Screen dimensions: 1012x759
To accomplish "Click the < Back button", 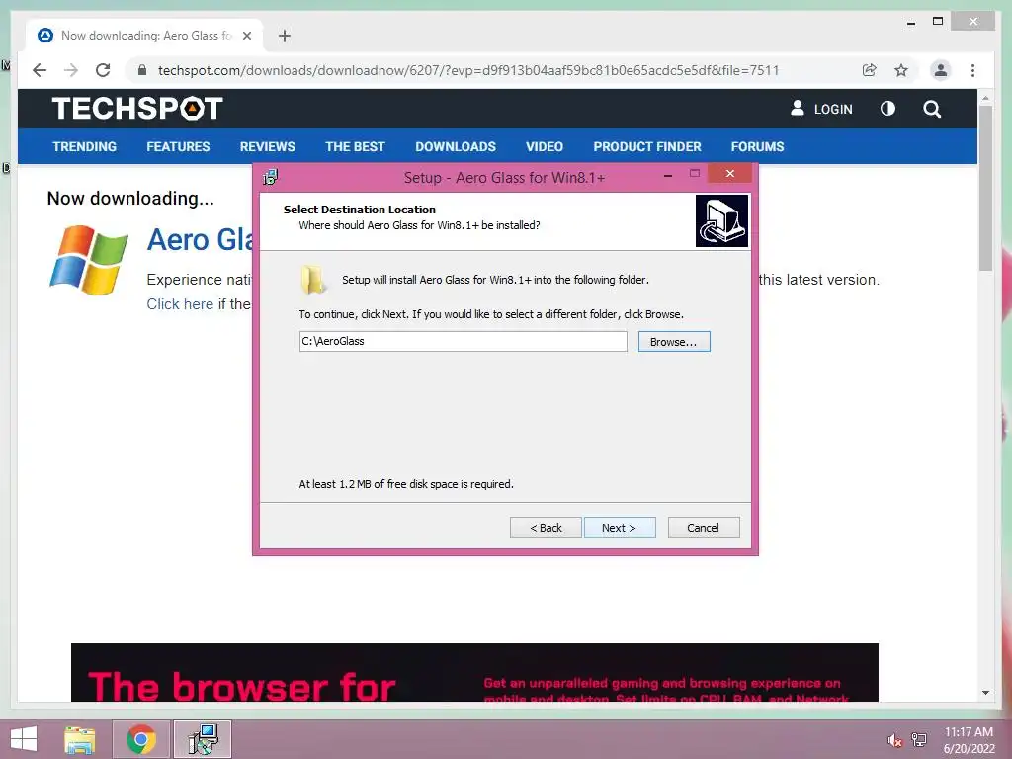I will pos(546,528).
